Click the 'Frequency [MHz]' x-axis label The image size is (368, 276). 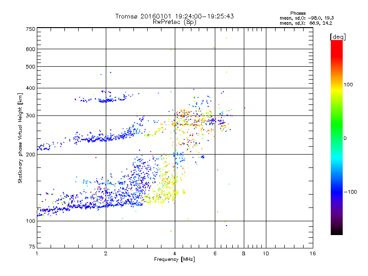coord(174,259)
